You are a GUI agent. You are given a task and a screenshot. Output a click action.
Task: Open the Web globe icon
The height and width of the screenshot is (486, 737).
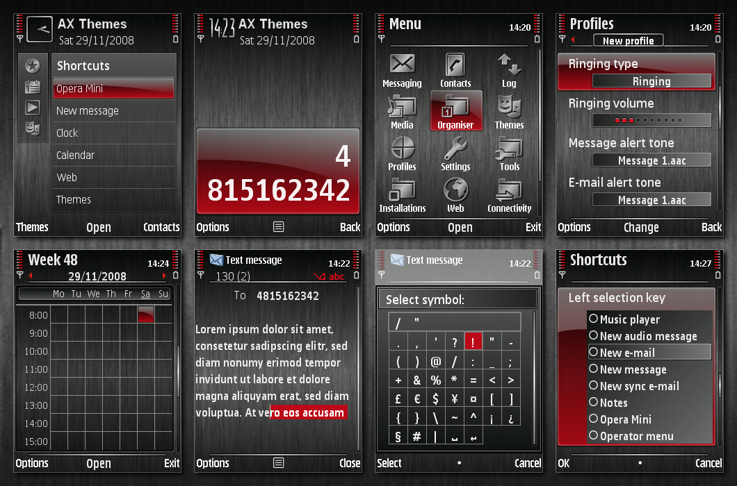[x=455, y=190]
